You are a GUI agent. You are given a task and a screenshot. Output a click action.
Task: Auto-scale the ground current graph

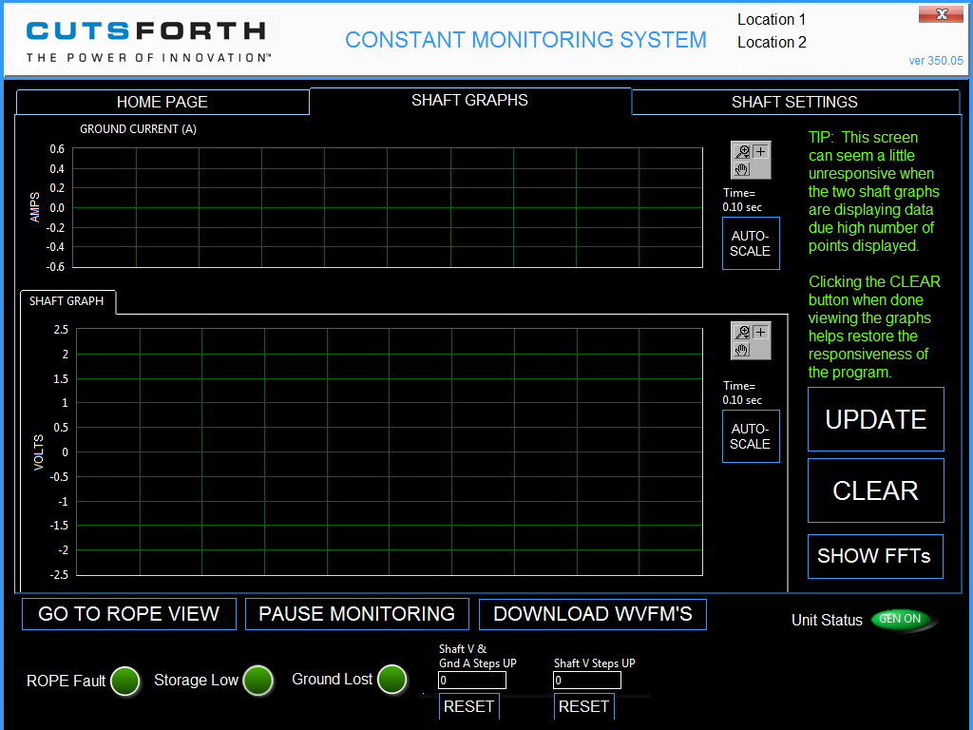coord(750,243)
